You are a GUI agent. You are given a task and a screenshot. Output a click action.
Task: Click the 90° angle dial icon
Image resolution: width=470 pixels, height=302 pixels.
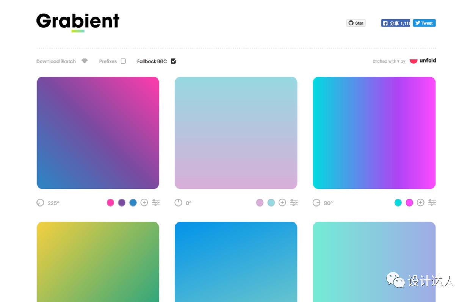316,203
